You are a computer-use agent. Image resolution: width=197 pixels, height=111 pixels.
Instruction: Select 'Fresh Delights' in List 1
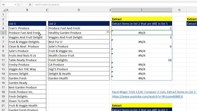27,97
